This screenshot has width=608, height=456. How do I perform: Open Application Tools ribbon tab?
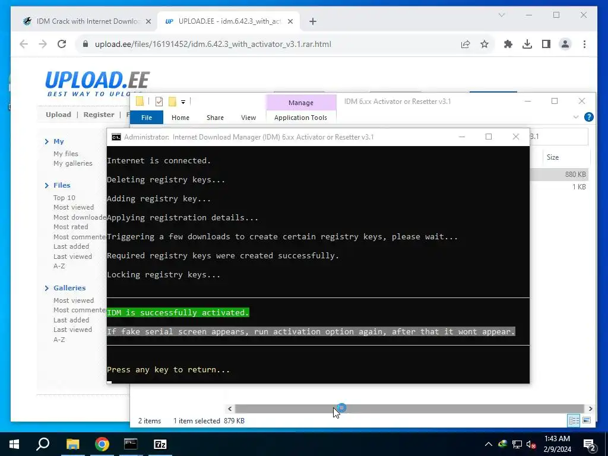pos(300,118)
